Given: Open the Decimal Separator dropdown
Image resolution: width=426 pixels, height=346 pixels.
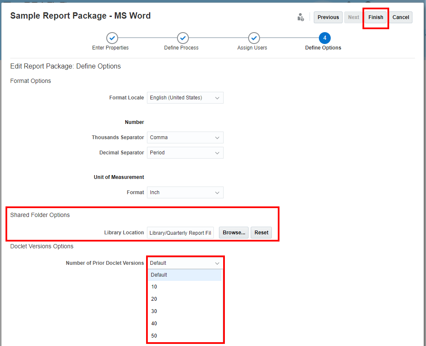Looking at the screenshot, I should [185, 153].
